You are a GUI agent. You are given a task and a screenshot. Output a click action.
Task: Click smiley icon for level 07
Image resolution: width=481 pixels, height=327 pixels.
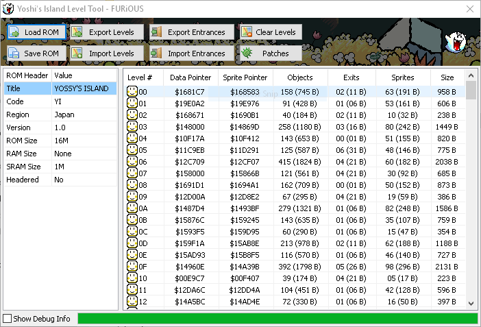[x=132, y=173]
